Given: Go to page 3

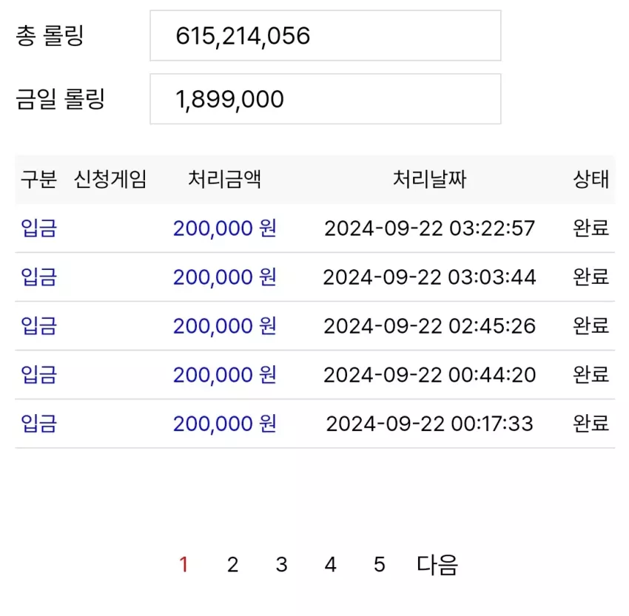Looking at the screenshot, I should (x=282, y=565).
